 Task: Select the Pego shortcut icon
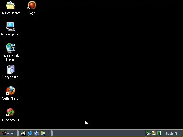[x=32, y=5]
